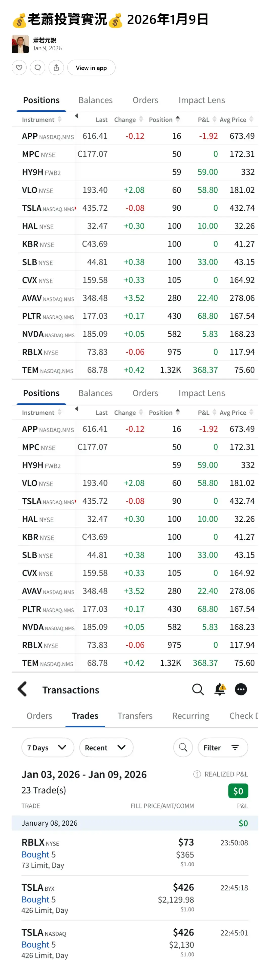Viewport: 273px width, 980px height.
Task: Open the black three-dots more menu
Action: pyautogui.click(x=241, y=689)
